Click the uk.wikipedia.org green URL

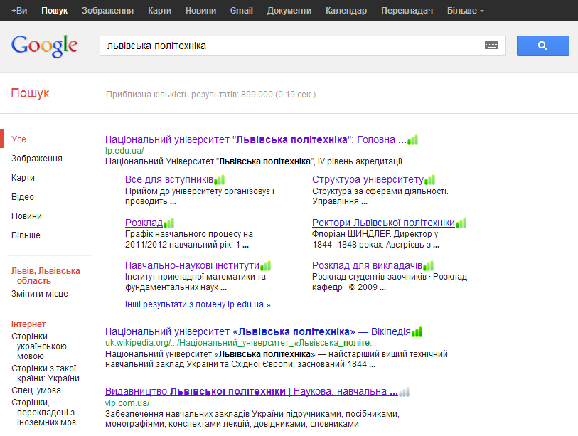[x=240, y=343]
